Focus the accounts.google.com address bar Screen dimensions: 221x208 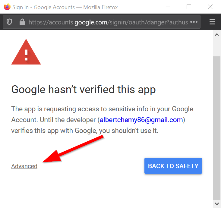click(x=108, y=22)
